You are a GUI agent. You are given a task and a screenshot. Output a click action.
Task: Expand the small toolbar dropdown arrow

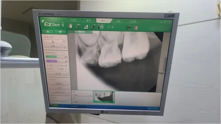pyautogui.click(x=109, y=27)
